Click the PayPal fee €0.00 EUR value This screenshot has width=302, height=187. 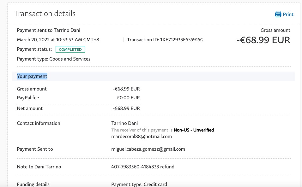pos(128,98)
